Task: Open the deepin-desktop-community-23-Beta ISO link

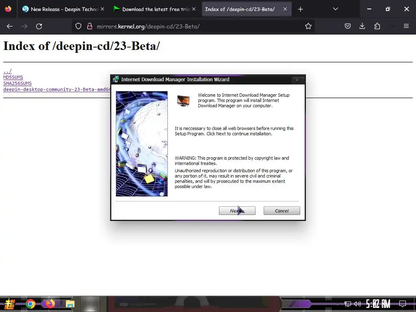Action: [57, 89]
